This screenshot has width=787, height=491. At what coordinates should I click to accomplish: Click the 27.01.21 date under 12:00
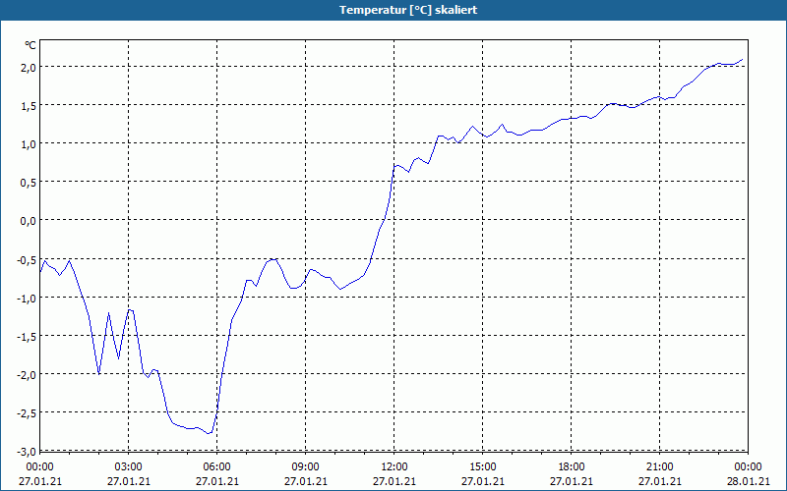pyautogui.click(x=394, y=481)
